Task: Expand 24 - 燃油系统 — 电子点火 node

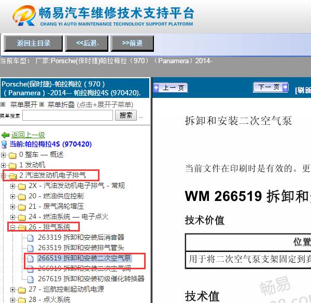Action: (12, 217)
